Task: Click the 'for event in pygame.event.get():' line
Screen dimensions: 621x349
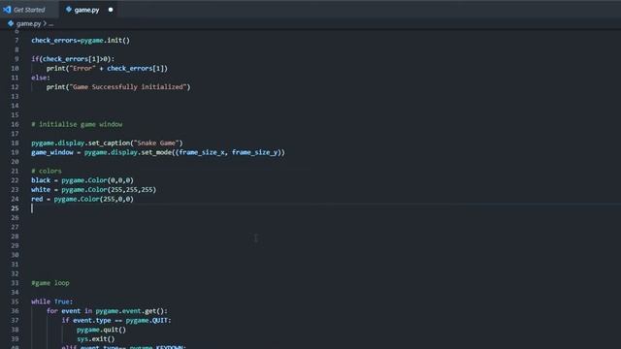Action: (107, 311)
